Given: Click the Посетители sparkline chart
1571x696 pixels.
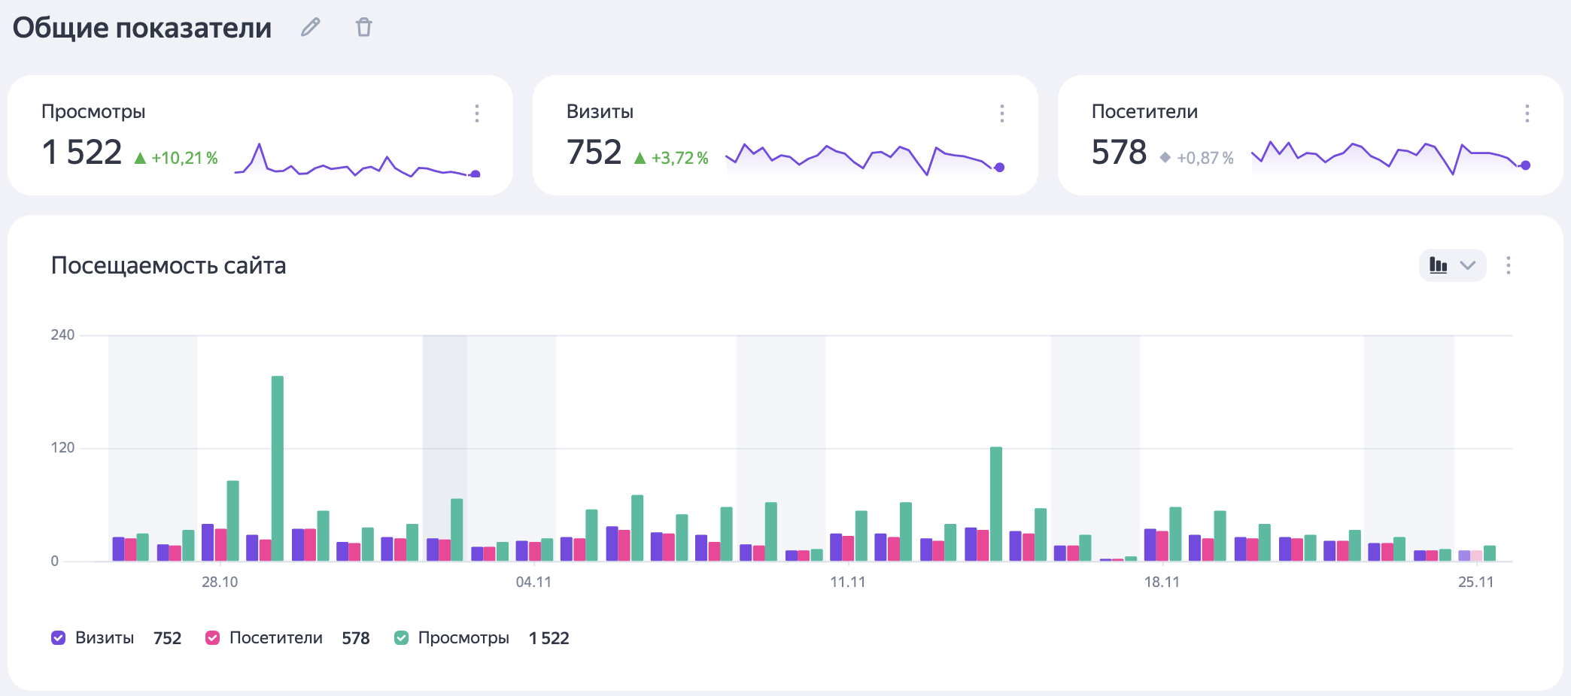Looking at the screenshot, I should [x=1389, y=156].
